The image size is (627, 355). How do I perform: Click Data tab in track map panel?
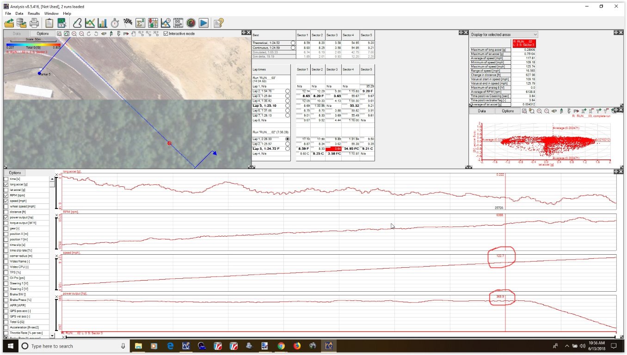click(17, 34)
